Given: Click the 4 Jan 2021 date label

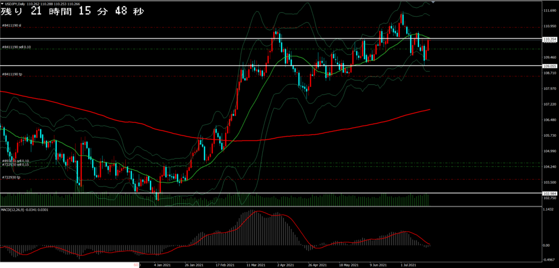Looking at the screenshot, I should (x=162, y=265).
